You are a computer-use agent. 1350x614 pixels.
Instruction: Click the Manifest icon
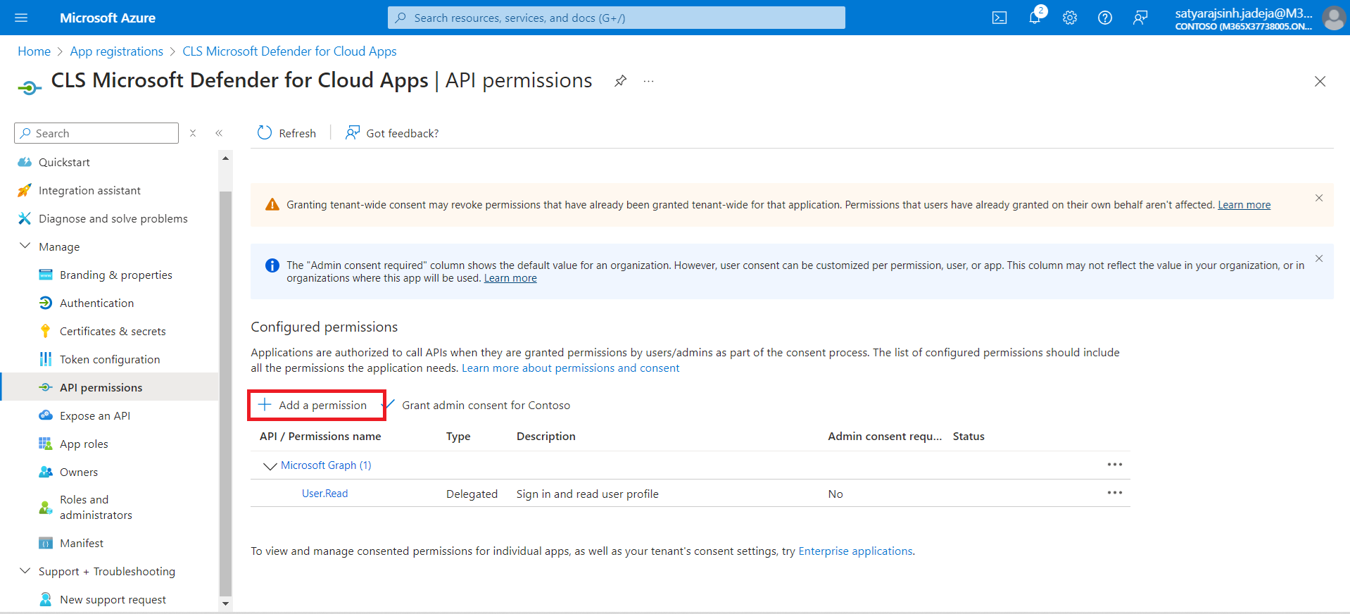click(x=46, y=543)
